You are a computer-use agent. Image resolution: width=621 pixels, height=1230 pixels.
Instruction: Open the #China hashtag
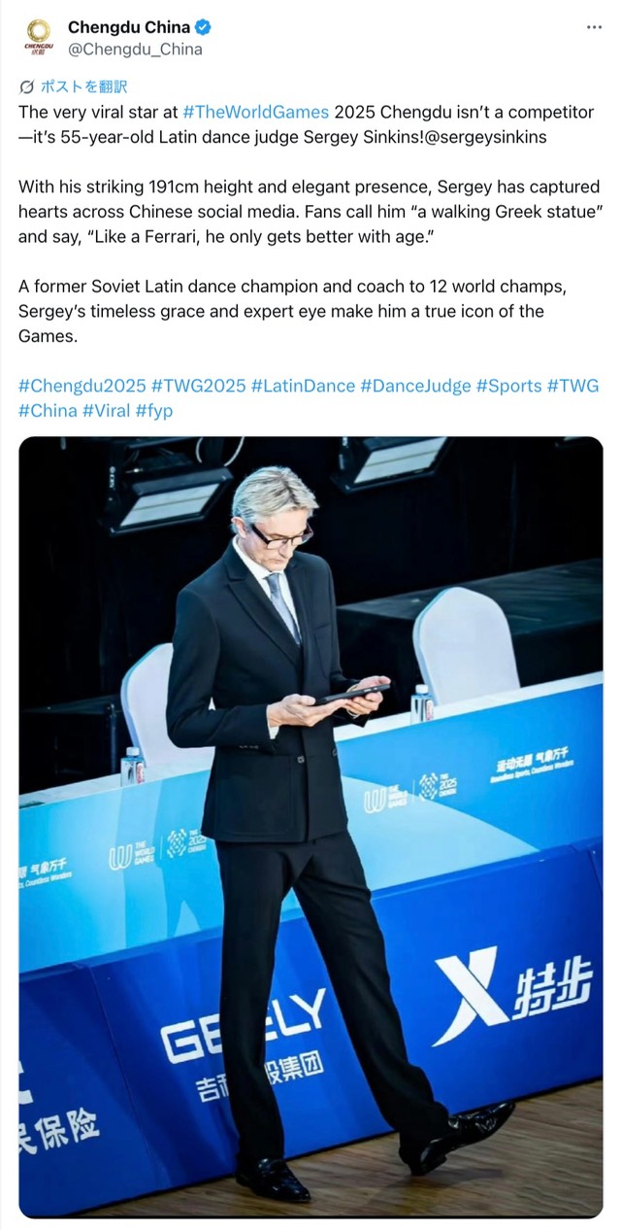pos(48,410)
